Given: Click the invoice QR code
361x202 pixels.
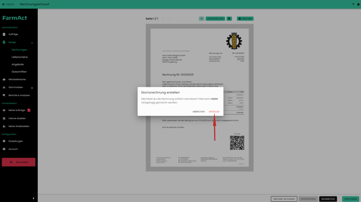Looking at the screenshot, I should click(x=237, y=142).
